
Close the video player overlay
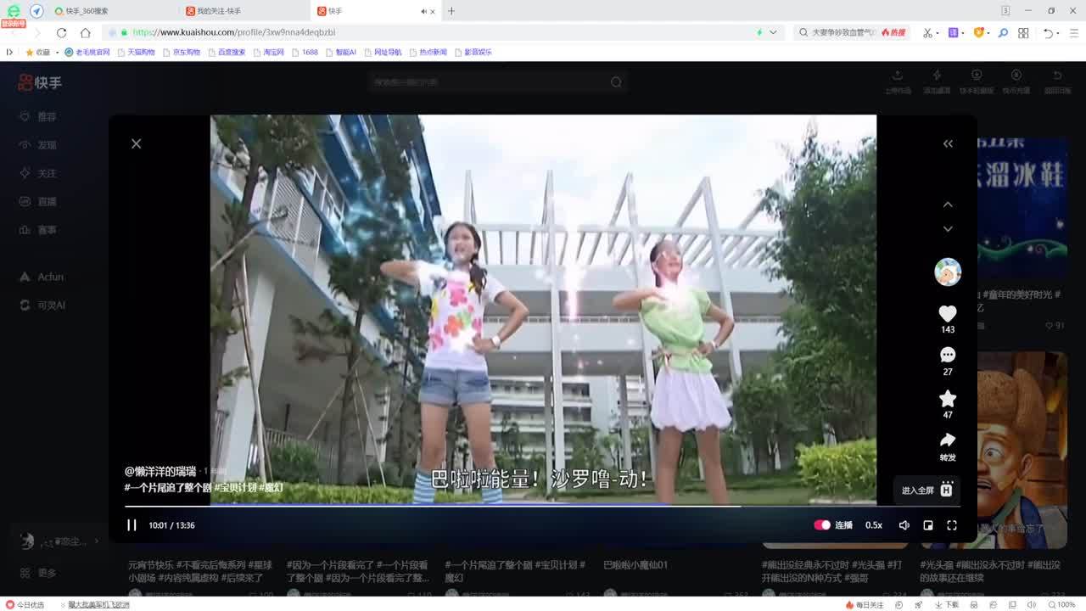click(x=136, y=143)
